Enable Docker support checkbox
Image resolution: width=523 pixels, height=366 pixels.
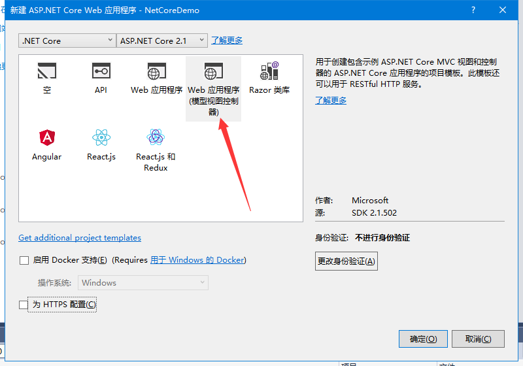coord(24,260)
